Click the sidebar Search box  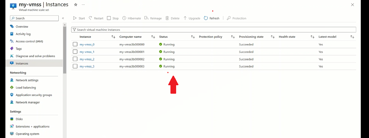[34, 18]
